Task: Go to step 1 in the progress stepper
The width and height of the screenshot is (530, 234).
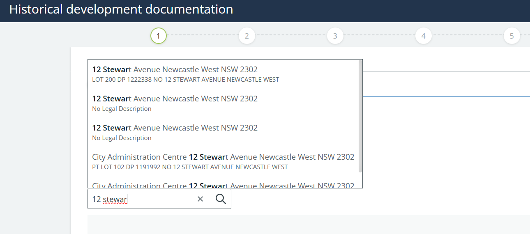Action: pos(158,36)
